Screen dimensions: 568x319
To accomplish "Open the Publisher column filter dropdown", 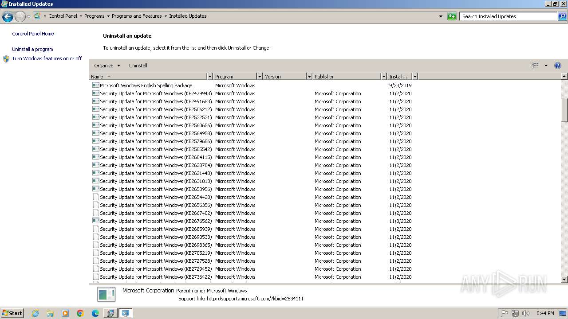I will pos(384,77).
